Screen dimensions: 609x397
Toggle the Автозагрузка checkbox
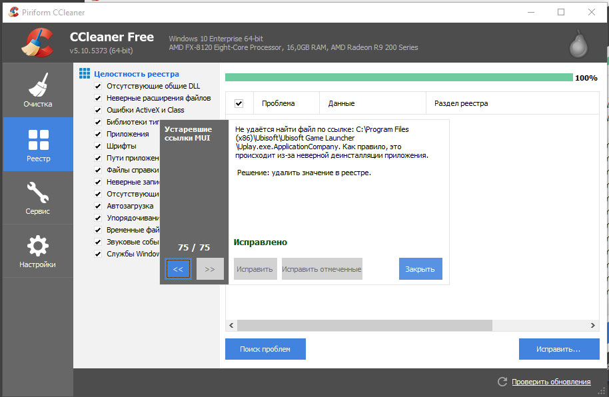(x=98, y=206)
